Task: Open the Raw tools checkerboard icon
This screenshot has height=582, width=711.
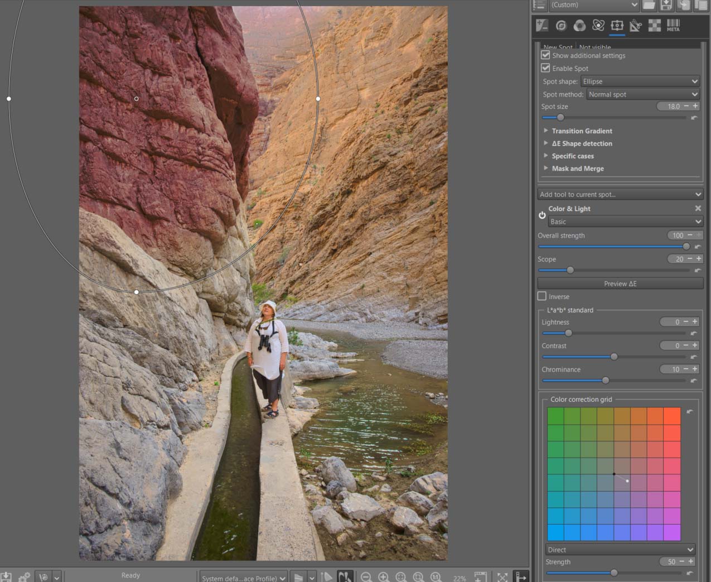Action: pyautogui.click(x=655, y=25)
